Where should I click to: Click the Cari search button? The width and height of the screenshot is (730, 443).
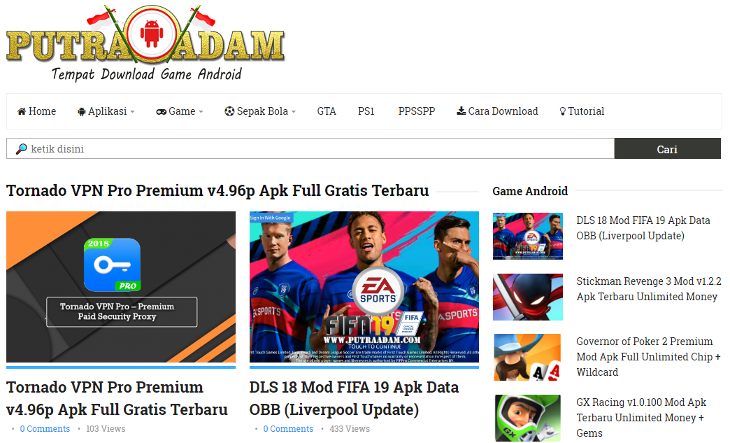[667, 148]
